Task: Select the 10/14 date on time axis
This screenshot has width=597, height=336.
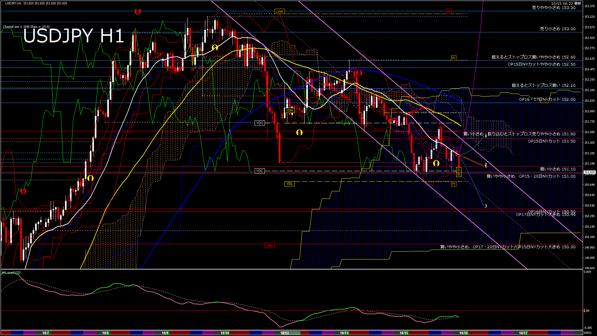Action: point(344,333)
